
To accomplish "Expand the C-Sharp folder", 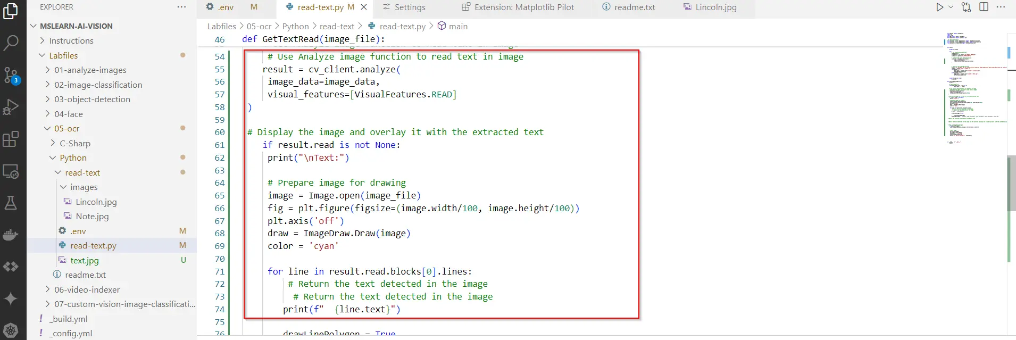I will coord(74,143).
